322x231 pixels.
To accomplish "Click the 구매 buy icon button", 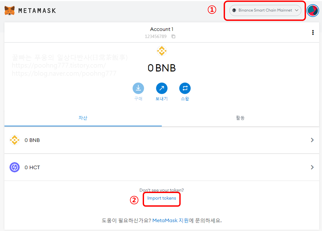I will coord(138,88).
